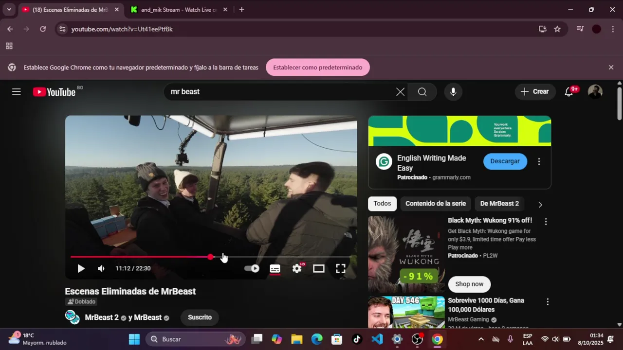Click the red progress scrubber handle
This screenshot has width=623, height=350.
(210, 257)
